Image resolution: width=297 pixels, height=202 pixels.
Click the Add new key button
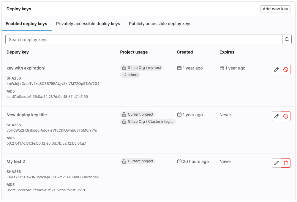coord(275,9)
